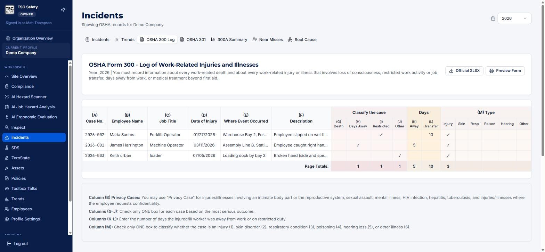Screen dimensions: 545x252
Task: Click the AI Job Hazard Analysis icon
Action: (7, 107)
